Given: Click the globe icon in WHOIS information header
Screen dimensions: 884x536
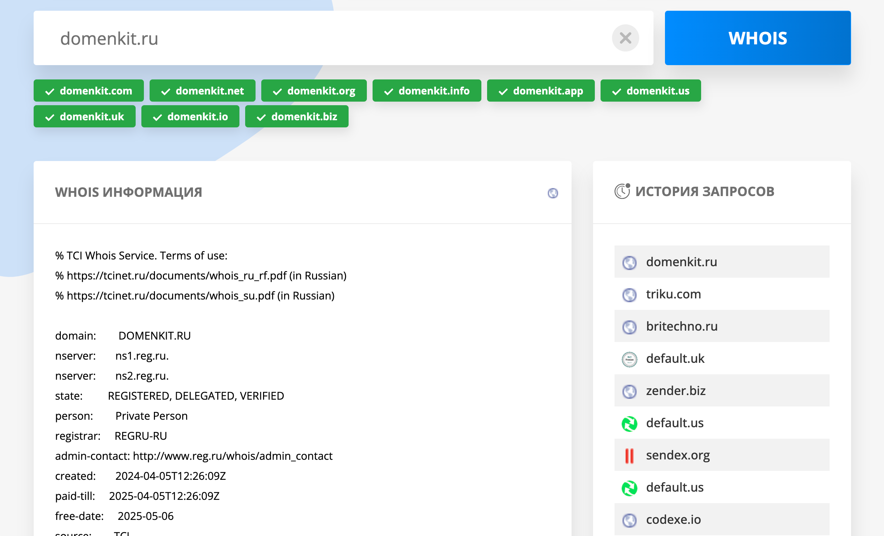Looking at the screenshot, I should pos(553,193).
